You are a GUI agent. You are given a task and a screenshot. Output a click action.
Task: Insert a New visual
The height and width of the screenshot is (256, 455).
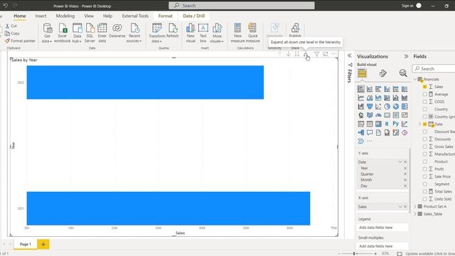191,33
